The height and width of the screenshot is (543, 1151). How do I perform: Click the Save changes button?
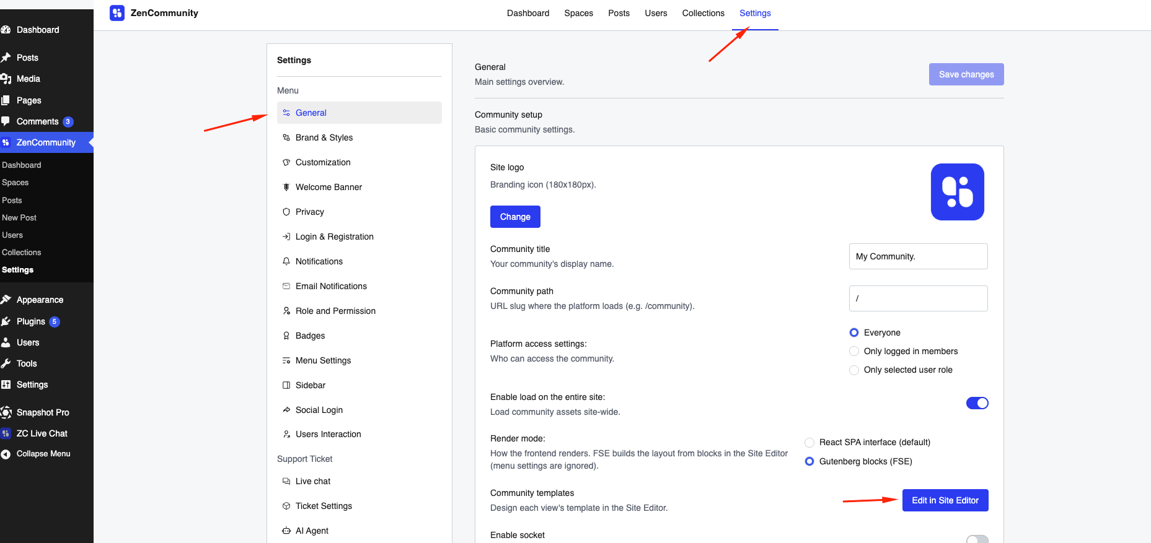966,74
